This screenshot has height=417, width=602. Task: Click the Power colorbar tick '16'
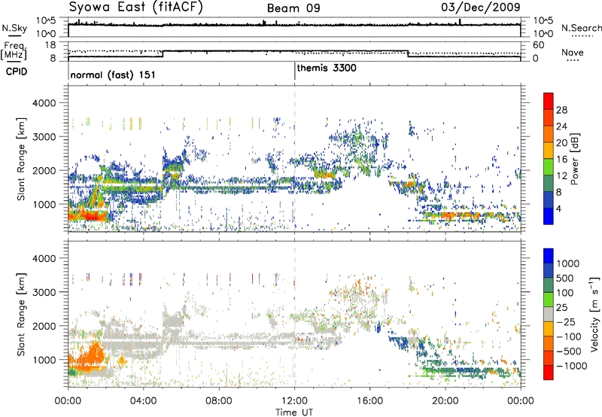point(561,160)
